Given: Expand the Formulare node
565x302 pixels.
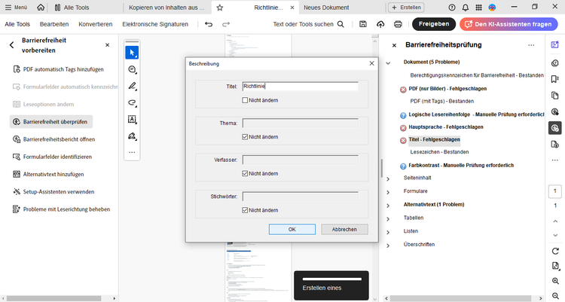Looking at the screenshot, I should 388,192.
